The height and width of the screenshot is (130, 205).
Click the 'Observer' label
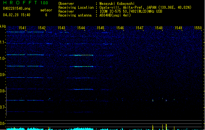[x=66, y=4]
